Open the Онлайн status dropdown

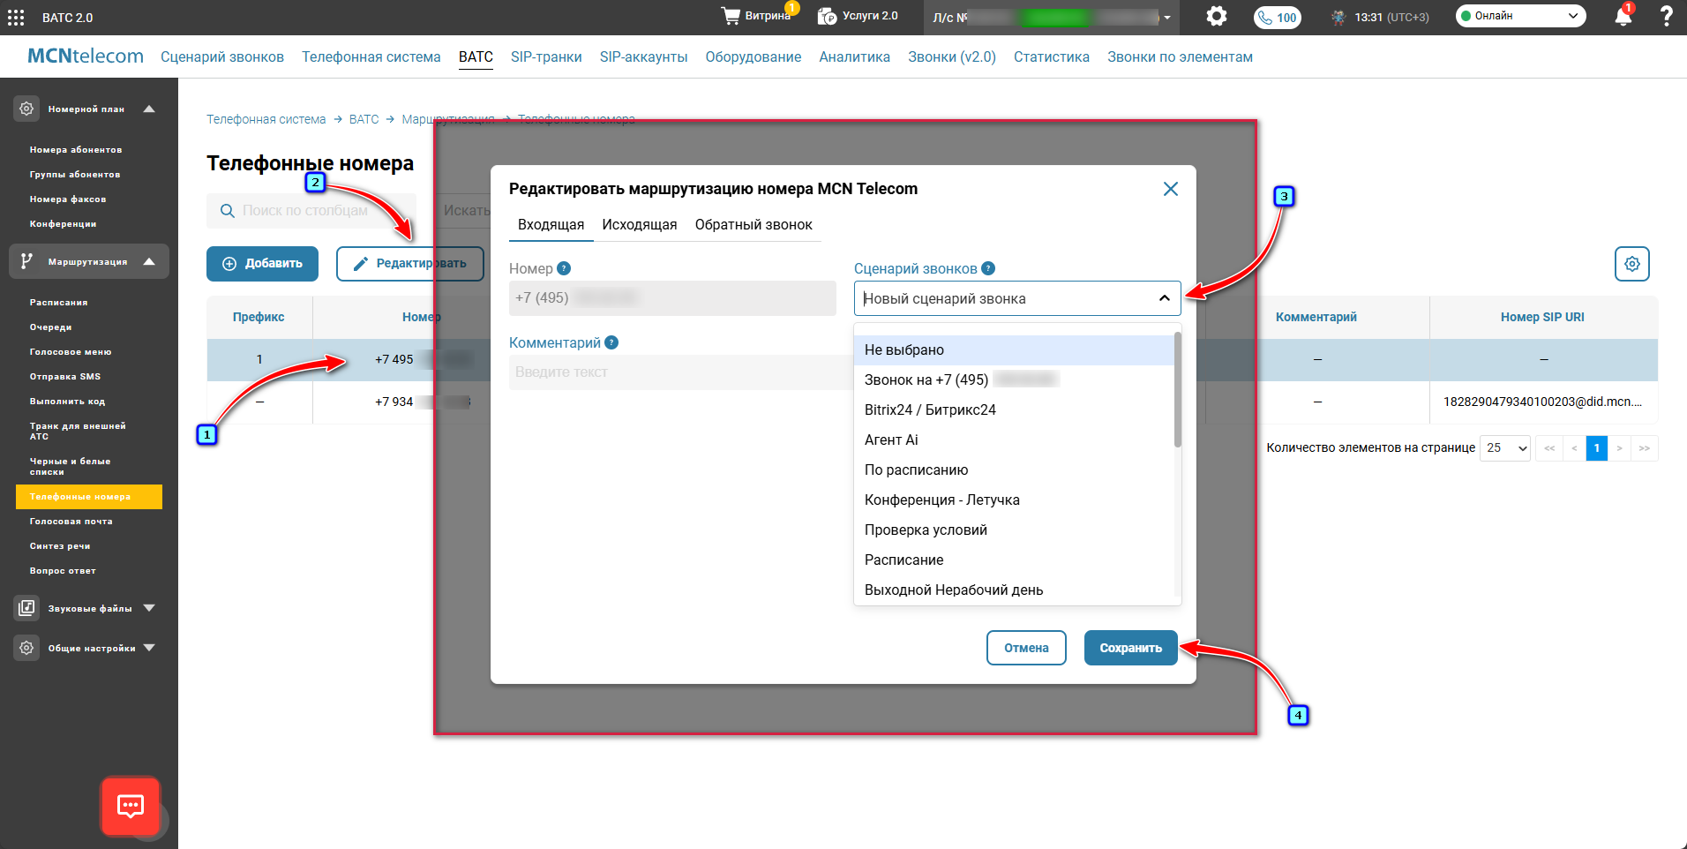coord(1520,16)
